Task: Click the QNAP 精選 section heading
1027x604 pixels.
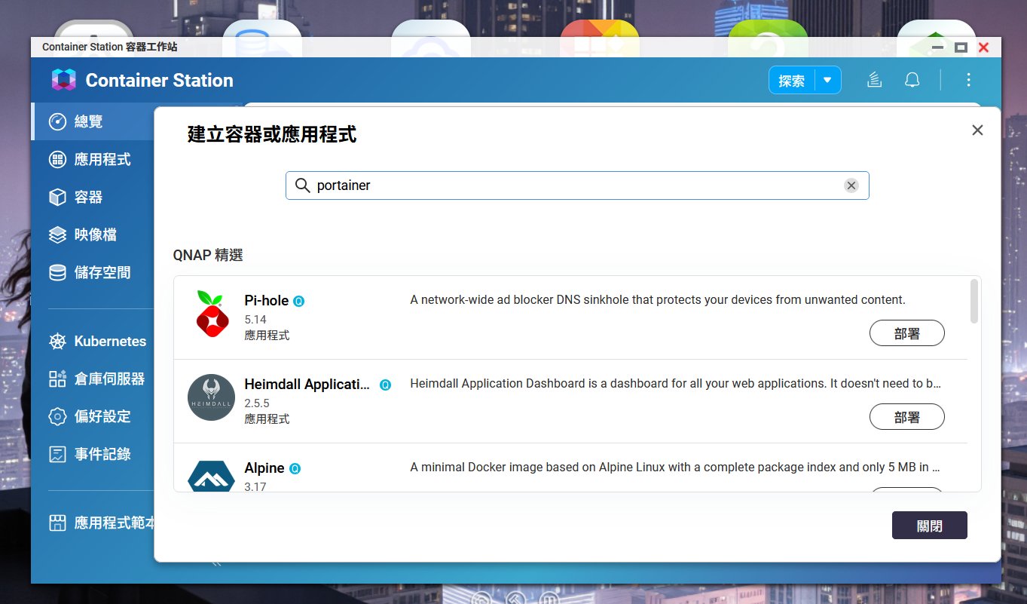Action: [x=208, y=255]
